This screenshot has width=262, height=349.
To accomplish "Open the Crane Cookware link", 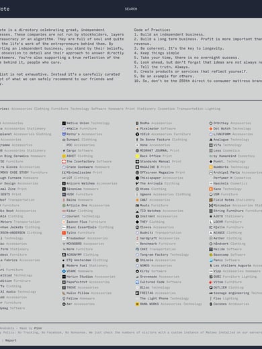I will (79, 167).
